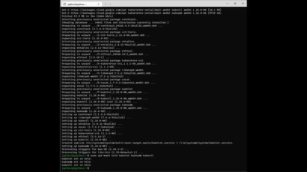Click 'kubectl set on hold.' line
The image size is (307, 172).
pos(77,165)
